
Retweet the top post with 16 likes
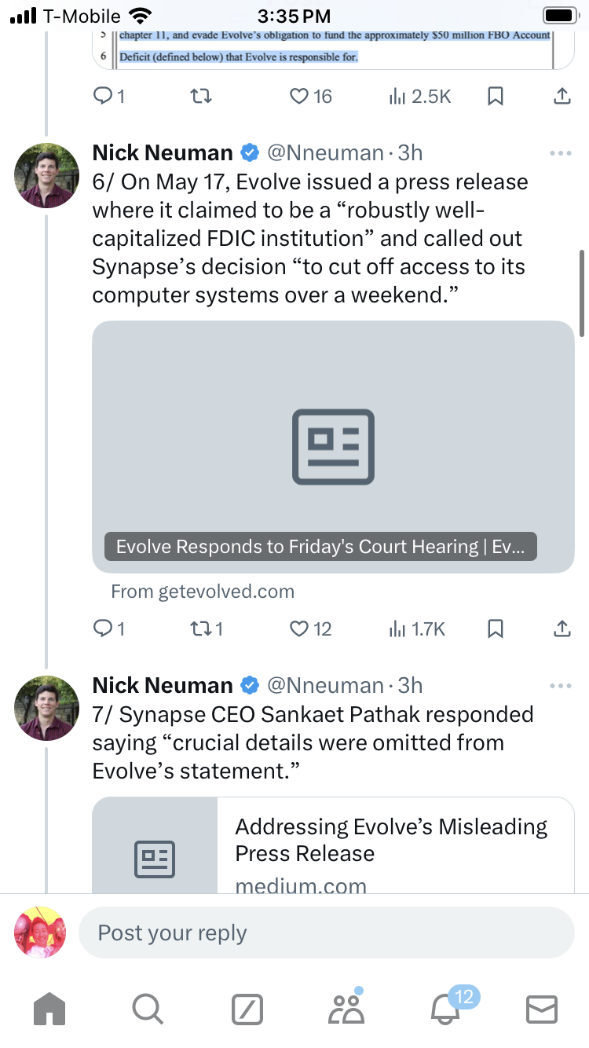201,96
